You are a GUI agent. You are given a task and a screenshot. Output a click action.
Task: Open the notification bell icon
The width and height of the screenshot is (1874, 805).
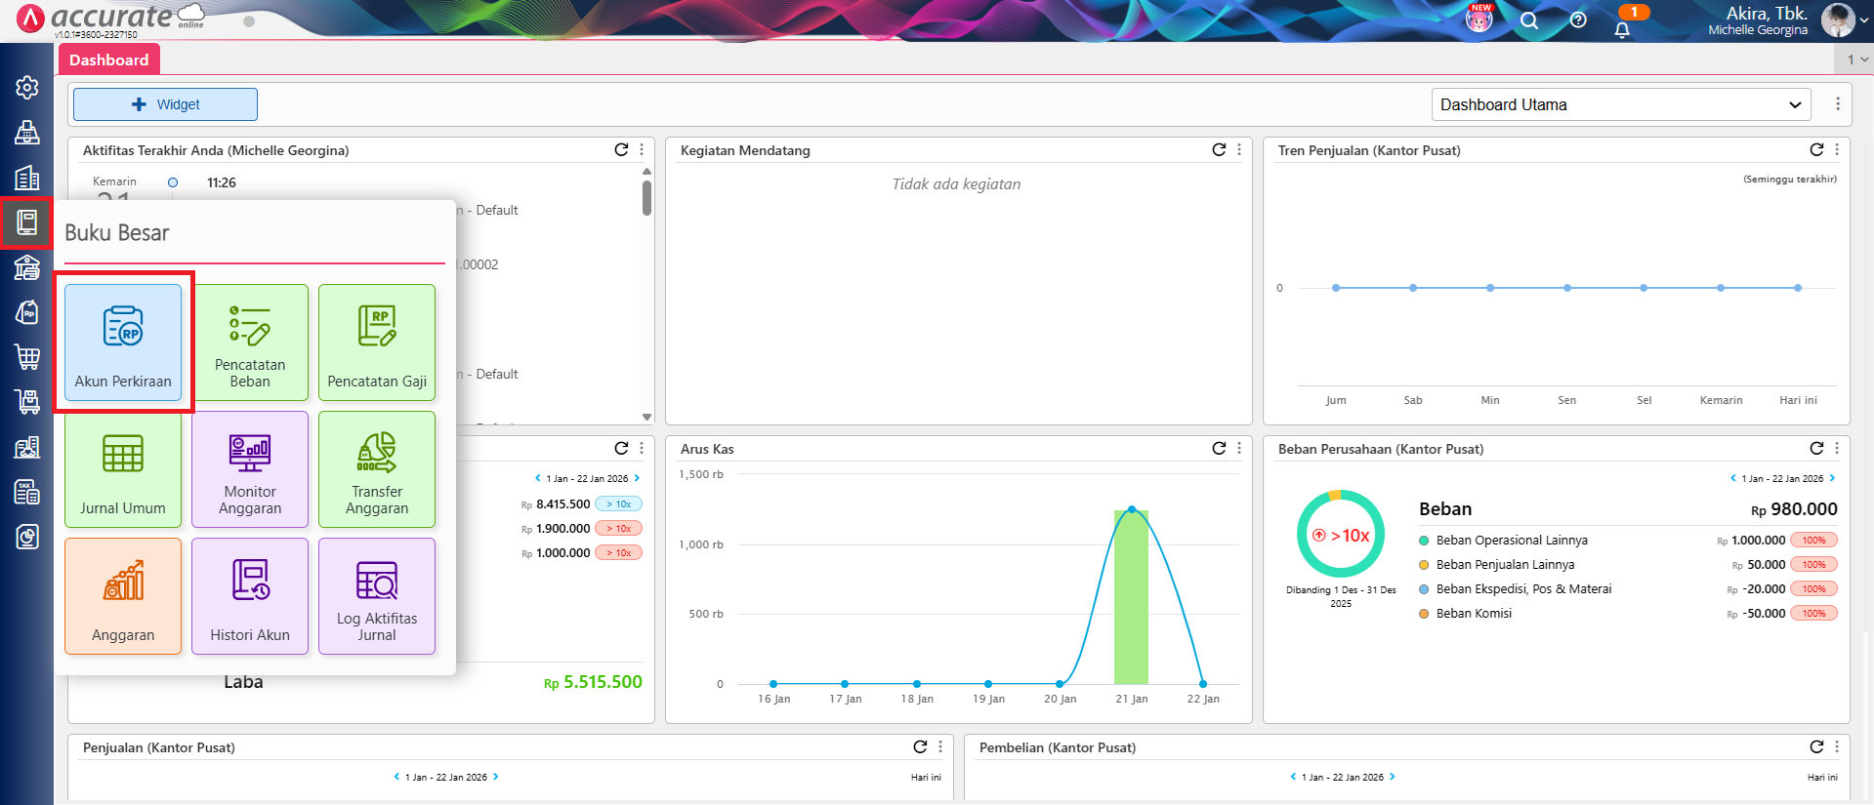[1622, 29]
